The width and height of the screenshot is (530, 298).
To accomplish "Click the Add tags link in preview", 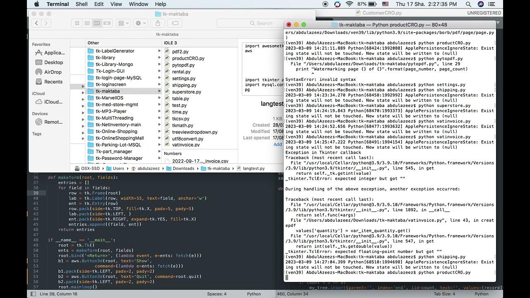I will [x=277, y=144].
